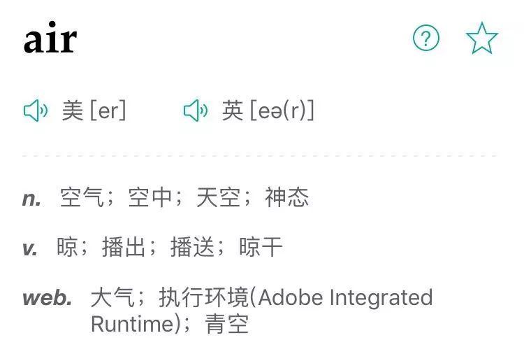The image size is (524, 347).
Task: Tap the American phonetic [er]
Action: tap(108, 111)
